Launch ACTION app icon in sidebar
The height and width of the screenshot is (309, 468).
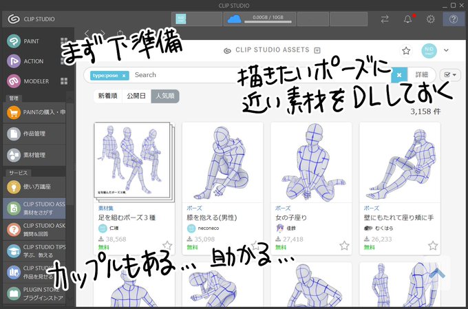[x=14, y=61]
